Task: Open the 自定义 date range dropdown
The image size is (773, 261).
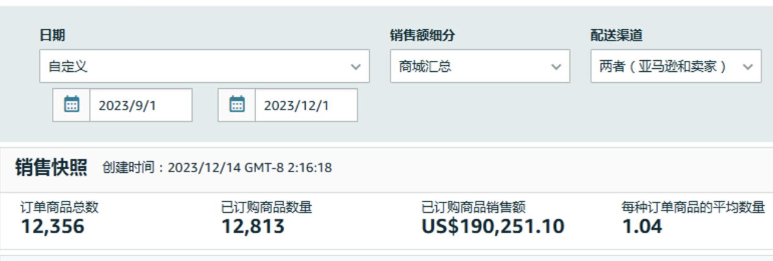Action: (x=204, y=66)
